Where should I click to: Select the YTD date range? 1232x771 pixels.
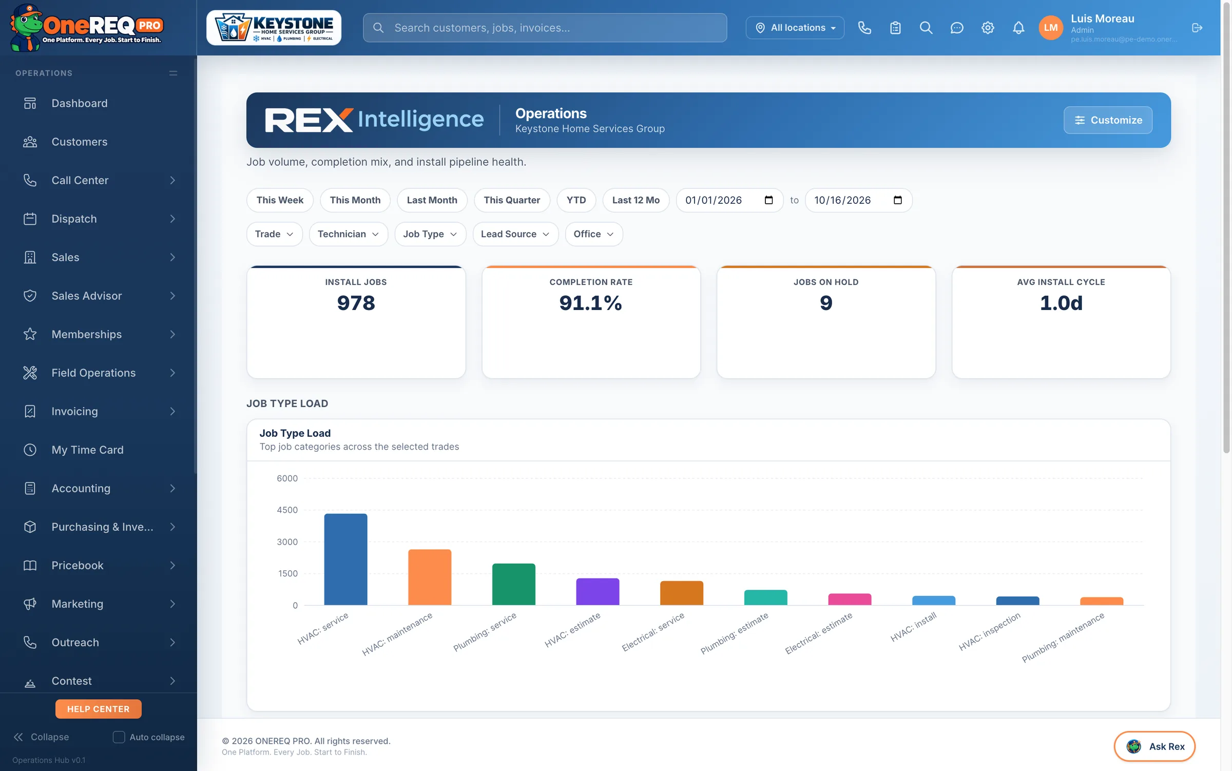click(x=576, y=200)
